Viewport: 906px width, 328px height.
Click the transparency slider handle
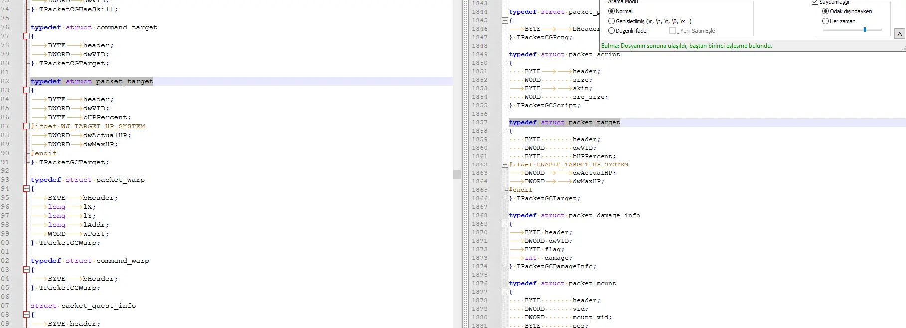(x=865, y=30)
